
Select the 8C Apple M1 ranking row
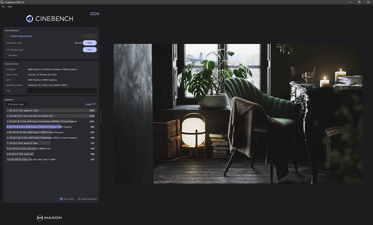pos(51,154)
